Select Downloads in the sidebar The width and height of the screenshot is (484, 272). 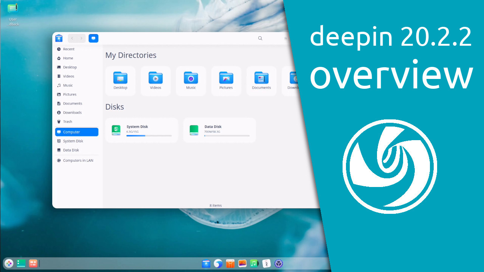click(72, 113)
